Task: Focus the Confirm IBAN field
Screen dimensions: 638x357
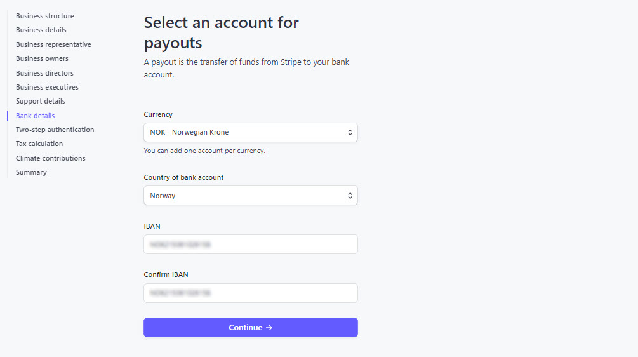Action: 250,293
